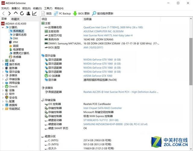Select 电源管理 in the tree

(17, 50)
